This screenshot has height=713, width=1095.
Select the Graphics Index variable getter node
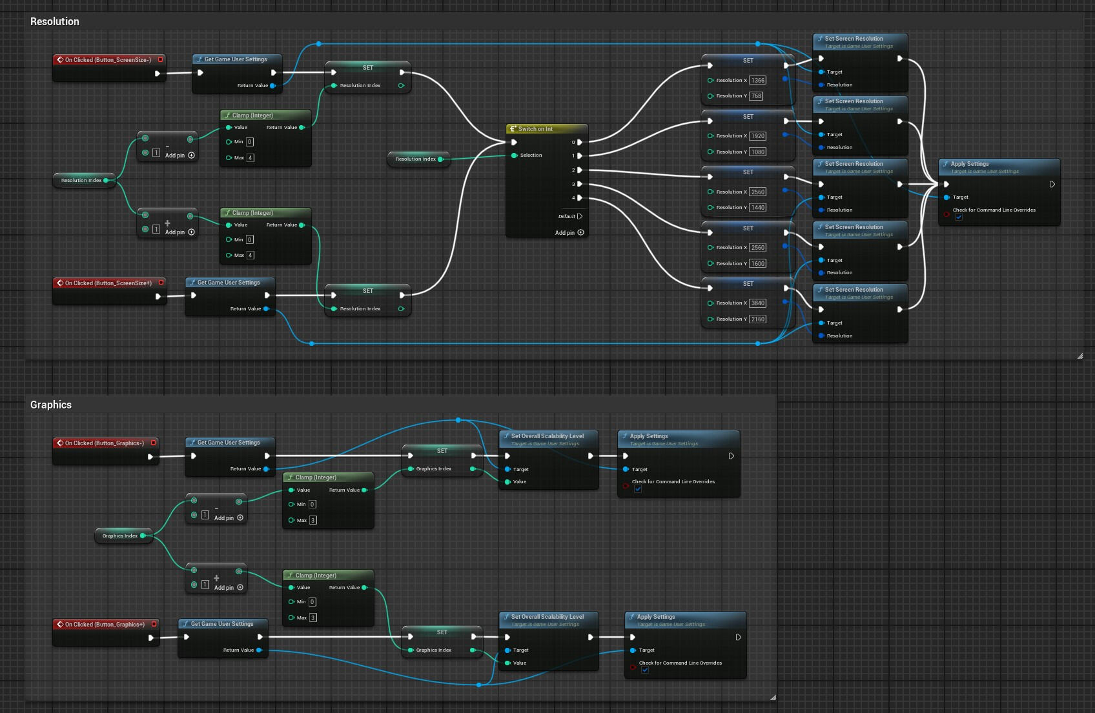click(x=120, y=536)
